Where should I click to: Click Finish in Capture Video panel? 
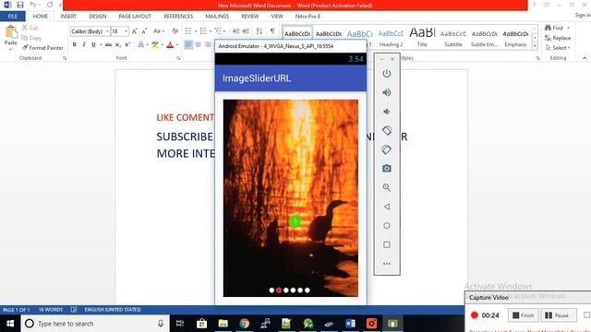click(x=524, y=315)
